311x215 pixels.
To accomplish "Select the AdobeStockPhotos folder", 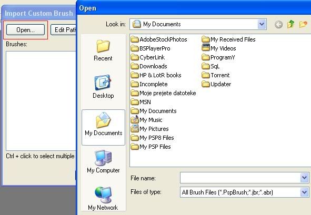I will (159, 39).
